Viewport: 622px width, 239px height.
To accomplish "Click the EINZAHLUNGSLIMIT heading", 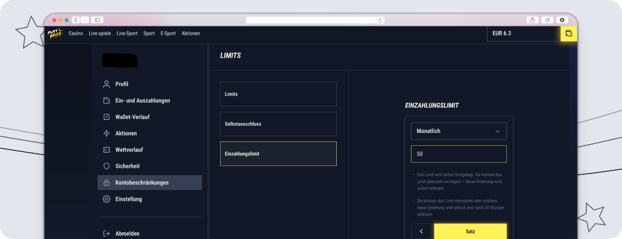I will pos(432,106).
